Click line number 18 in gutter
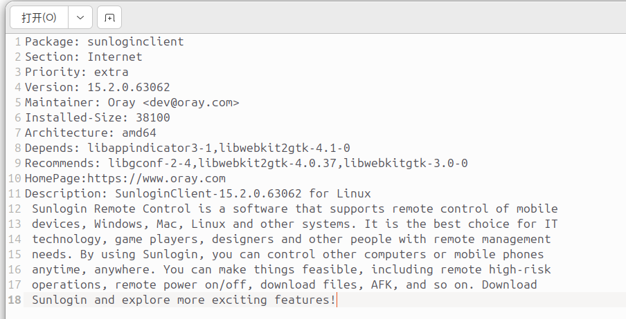Viewport: 626px width, 319px height. 15,300
